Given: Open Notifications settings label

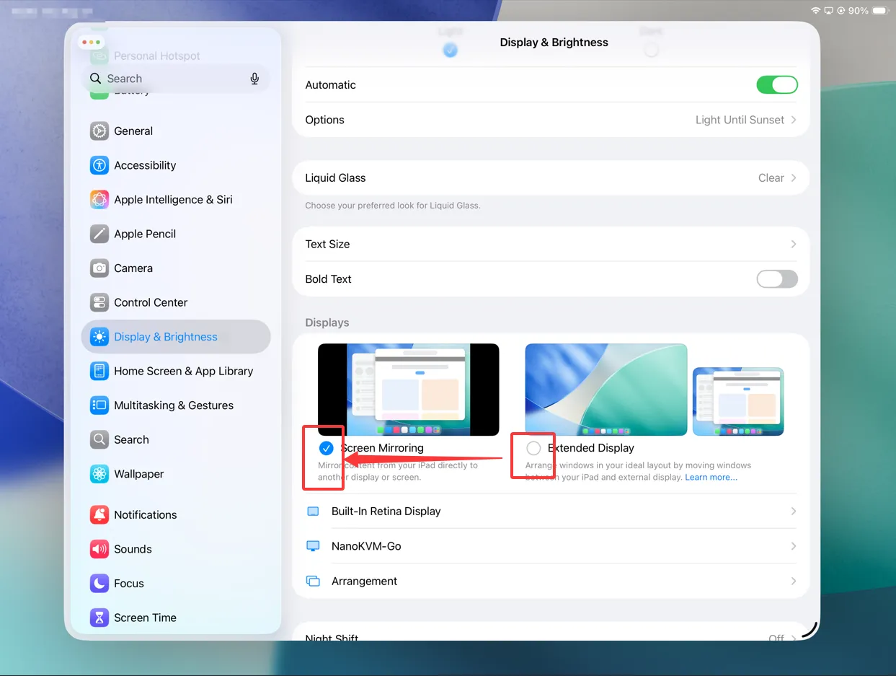Looking at the screenshot, I should coord(146,514).
